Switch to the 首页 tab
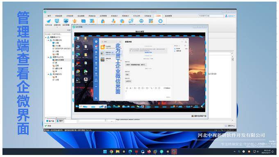The width and height of the screenshot is (279, 157). coord(49,16)
